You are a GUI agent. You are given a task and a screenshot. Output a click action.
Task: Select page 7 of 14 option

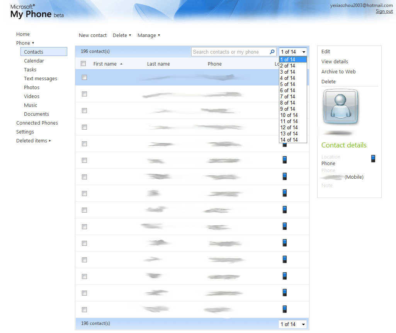(287, 96)
